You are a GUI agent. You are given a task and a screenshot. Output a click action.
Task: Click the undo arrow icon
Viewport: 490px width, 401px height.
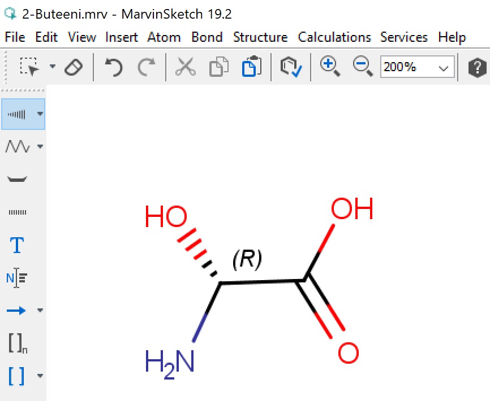pyautogui.click(x=114, y=67)
